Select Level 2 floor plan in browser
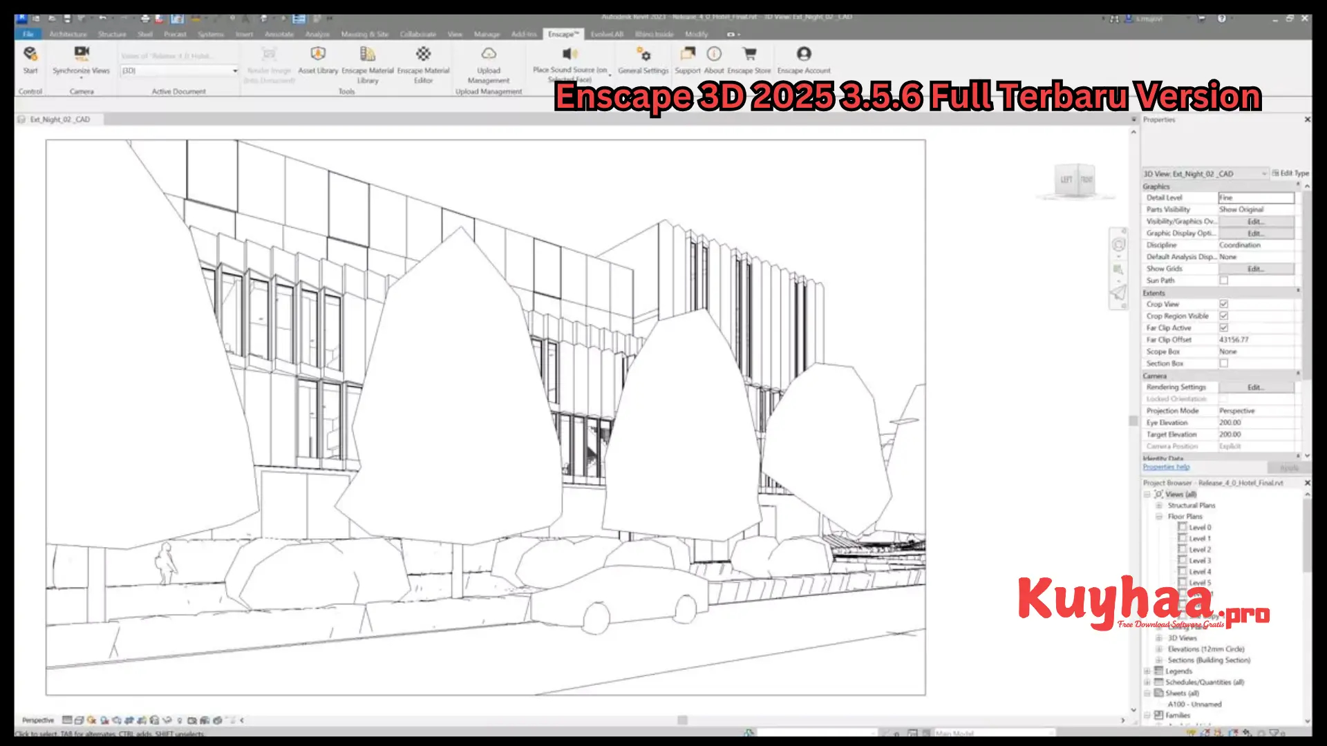The image size is (1327, 746). click(x=1200, y=550)
